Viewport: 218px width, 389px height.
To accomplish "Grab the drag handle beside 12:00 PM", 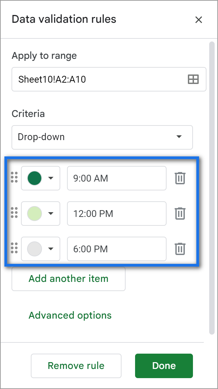I will tap(14, 214).
